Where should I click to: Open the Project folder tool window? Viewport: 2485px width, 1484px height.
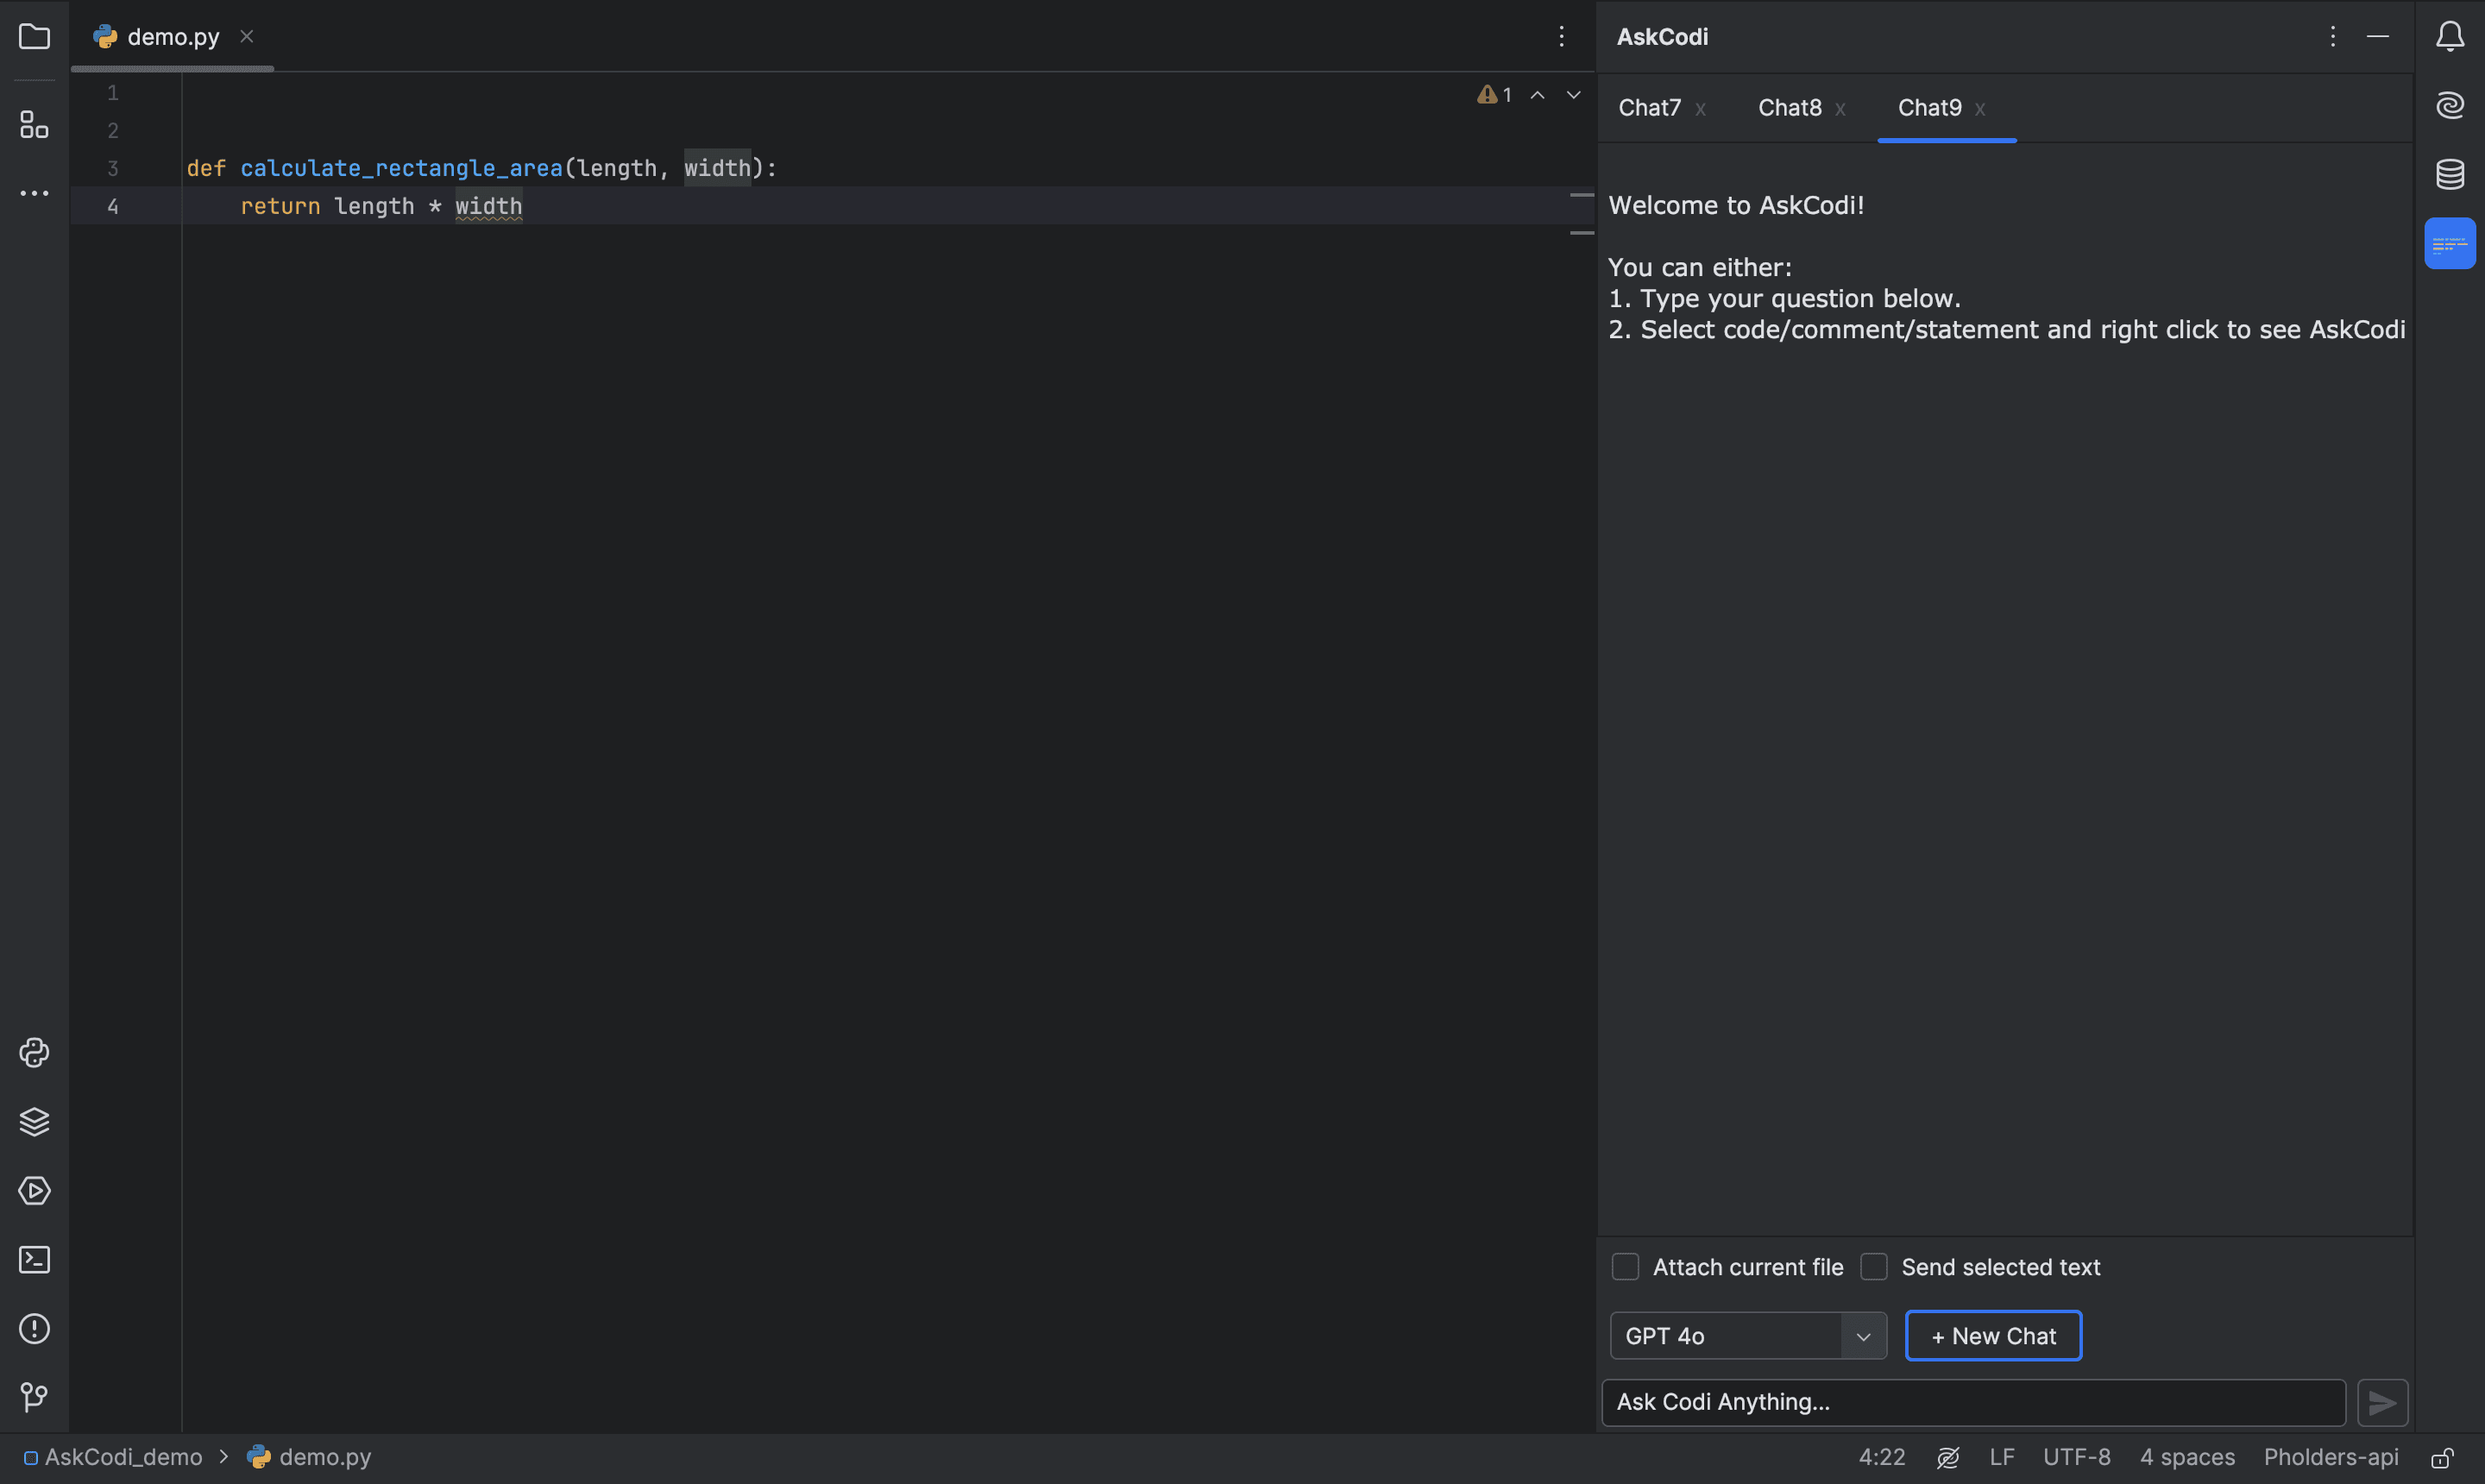click(x=34, y=37)
